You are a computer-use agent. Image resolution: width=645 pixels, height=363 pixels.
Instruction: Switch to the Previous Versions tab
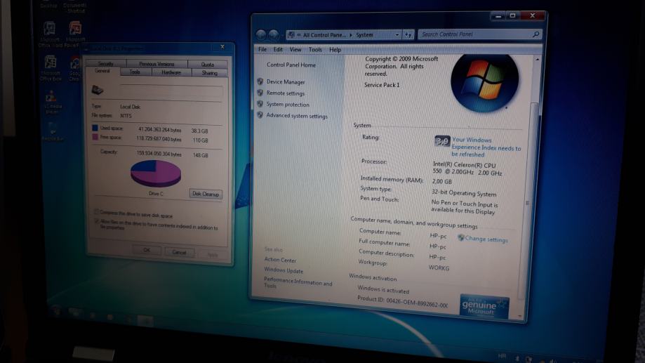pyautogui.click(x=157, y=64)
